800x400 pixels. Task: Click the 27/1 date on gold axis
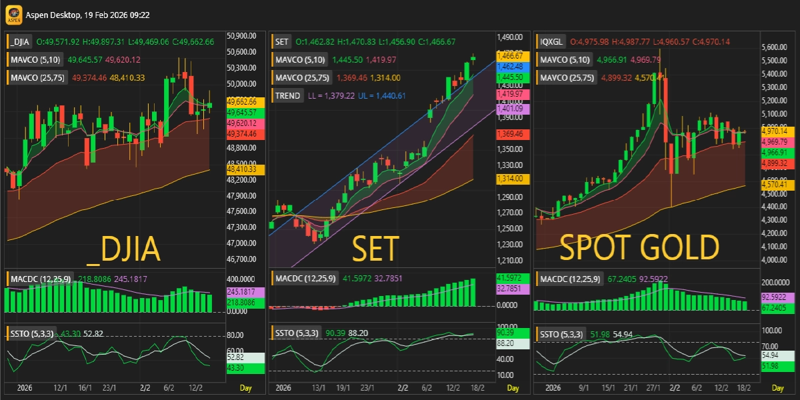click(x=653, y=387)
